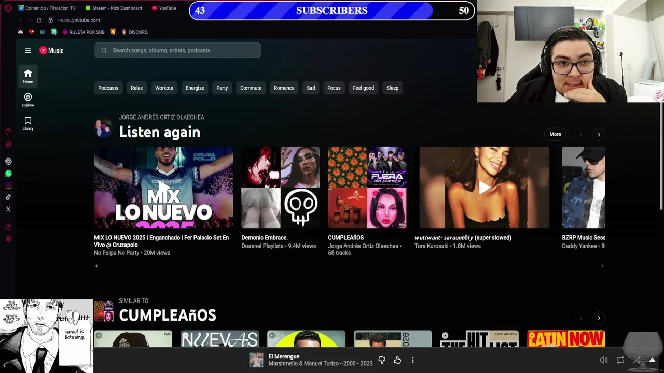
Task: Select the Commute mood chip
Action: tap(251, 88)
